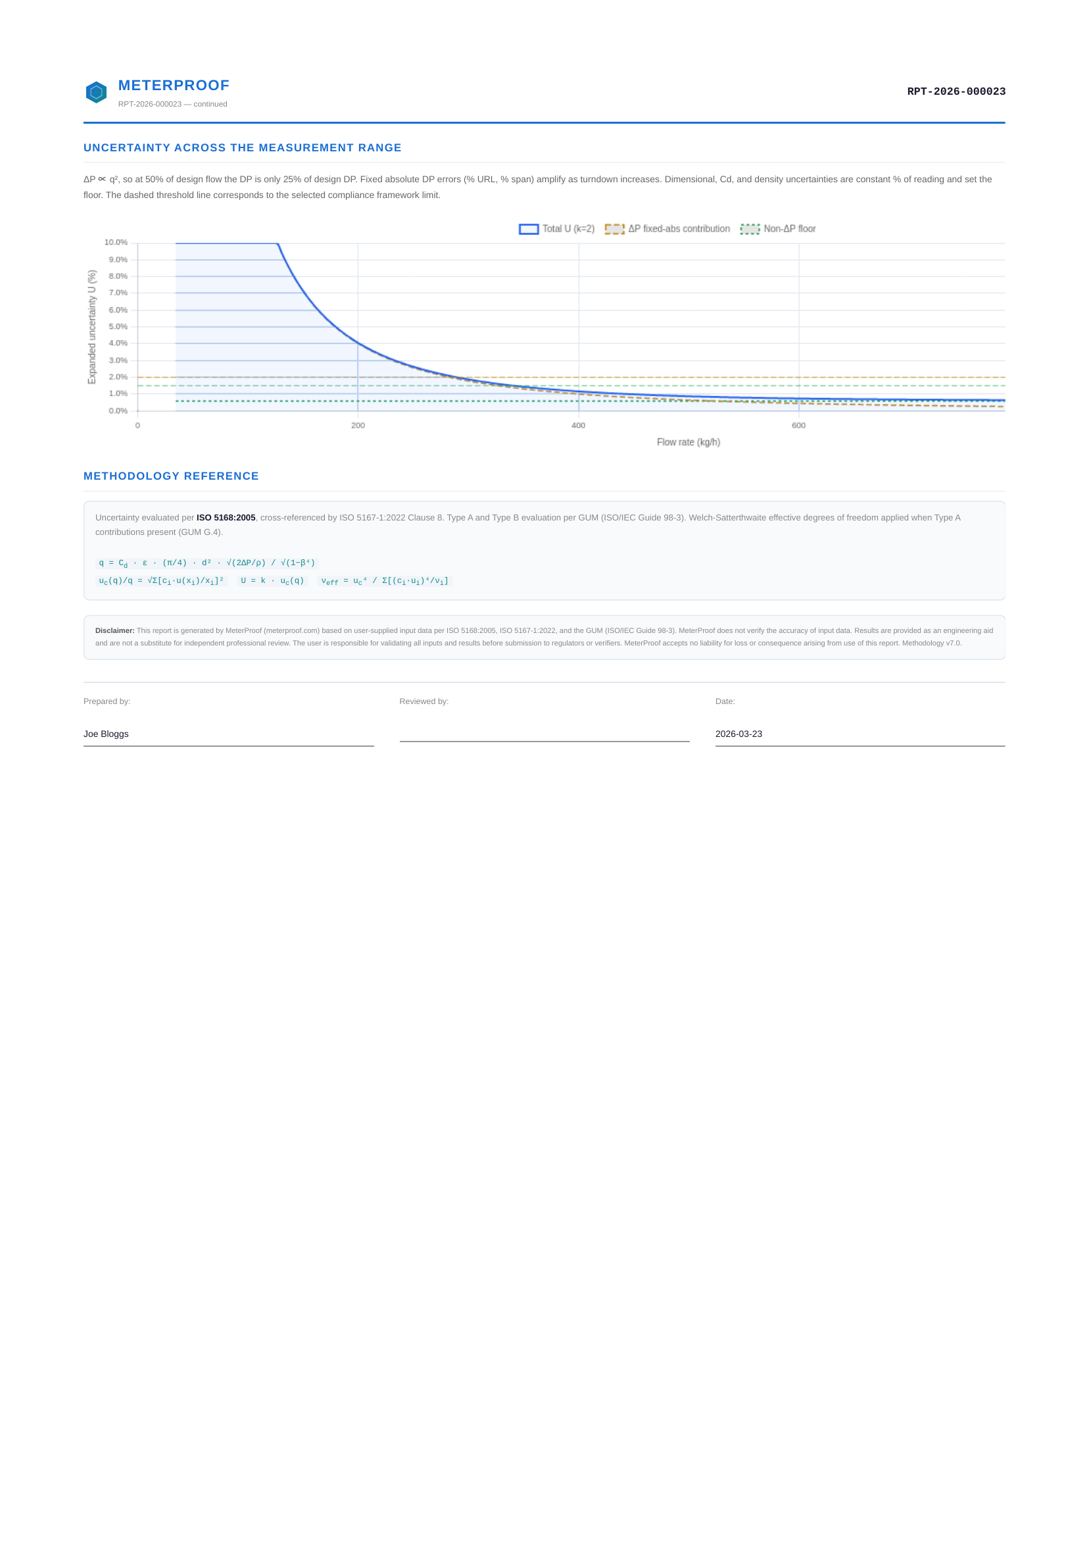1089x1541 pixels.
Task: Toggle the 'Non-ΔP floor' legend label
Action: point(790,229)
